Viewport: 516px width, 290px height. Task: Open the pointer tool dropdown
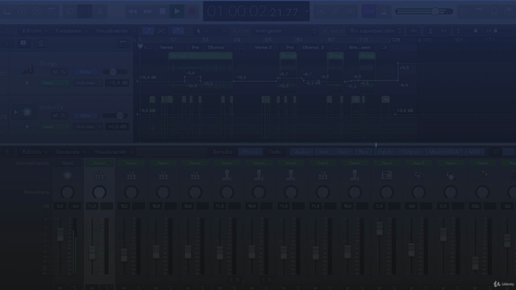pos(202,31)
